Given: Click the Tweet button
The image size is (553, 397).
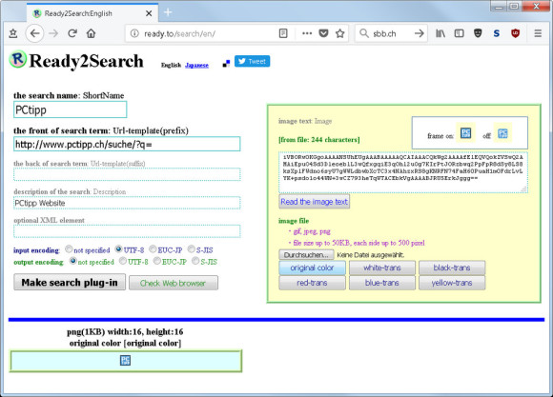Looking at the screenshot, I should (252, 61).
